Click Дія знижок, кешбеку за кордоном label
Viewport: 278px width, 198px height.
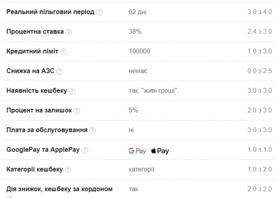click(59, 189)
